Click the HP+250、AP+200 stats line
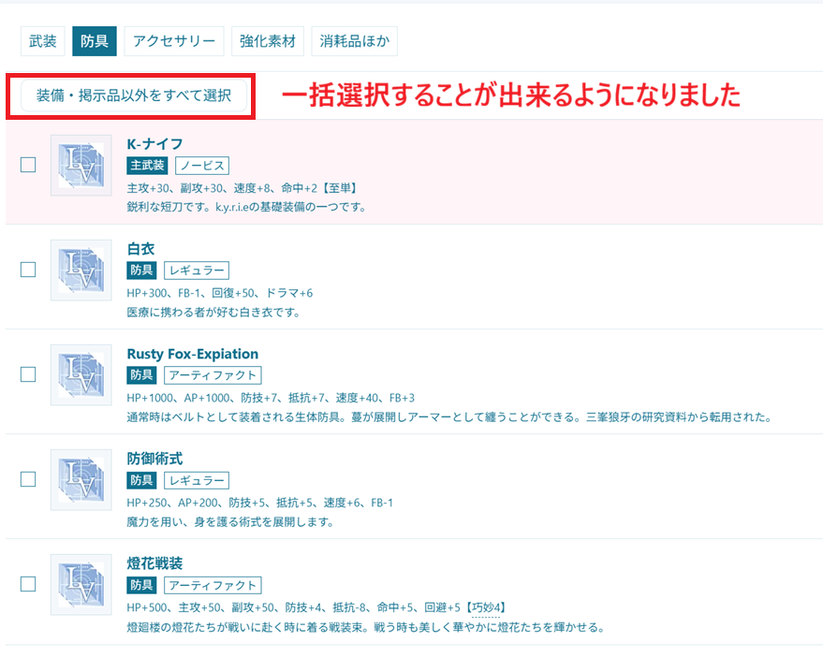823x657 pixels. click(x=259, y=503)
